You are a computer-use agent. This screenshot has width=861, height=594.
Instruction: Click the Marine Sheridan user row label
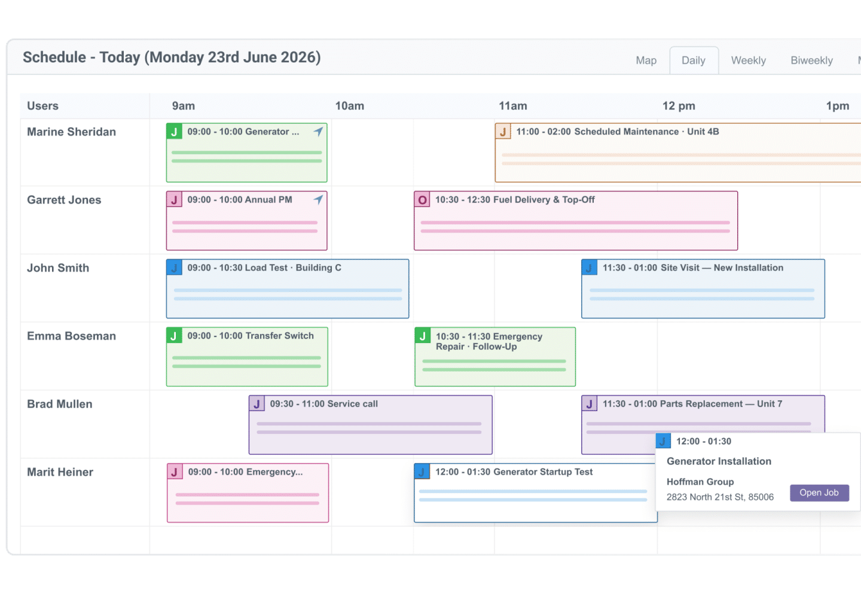[x=72, y=132]
